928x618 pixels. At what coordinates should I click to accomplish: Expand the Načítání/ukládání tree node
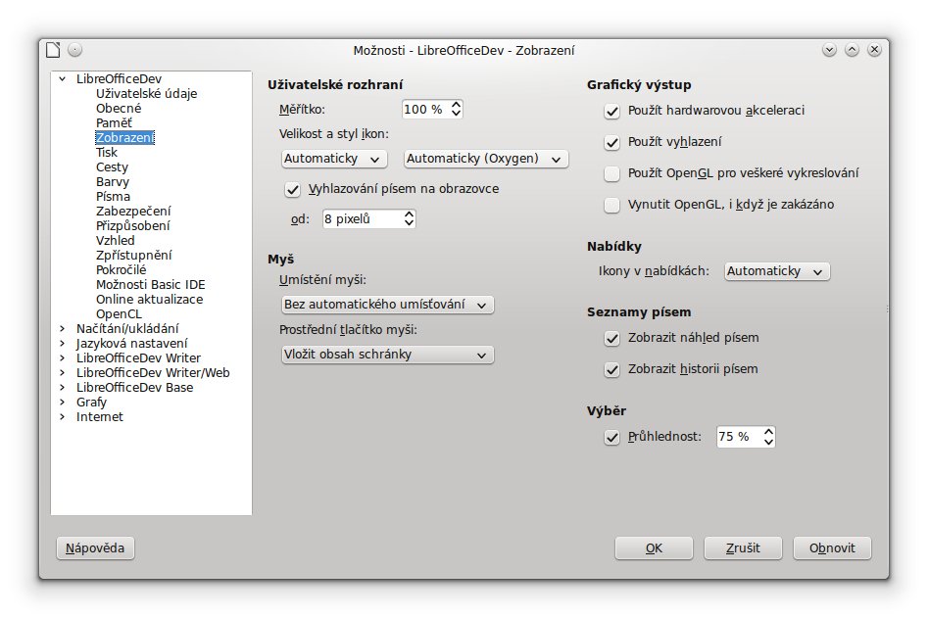[x=62, y=328]
